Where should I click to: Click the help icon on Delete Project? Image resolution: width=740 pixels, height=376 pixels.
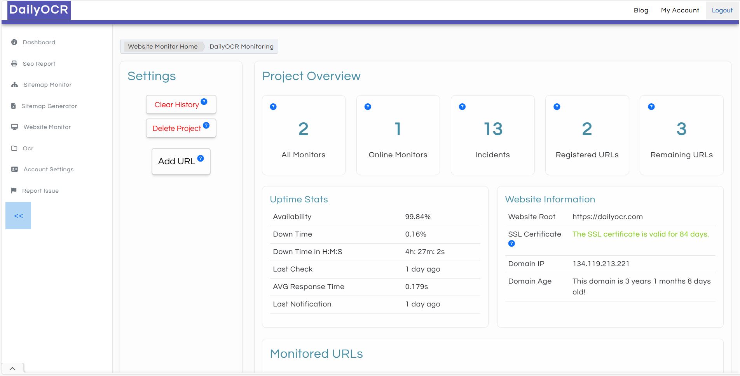[206, 125]
